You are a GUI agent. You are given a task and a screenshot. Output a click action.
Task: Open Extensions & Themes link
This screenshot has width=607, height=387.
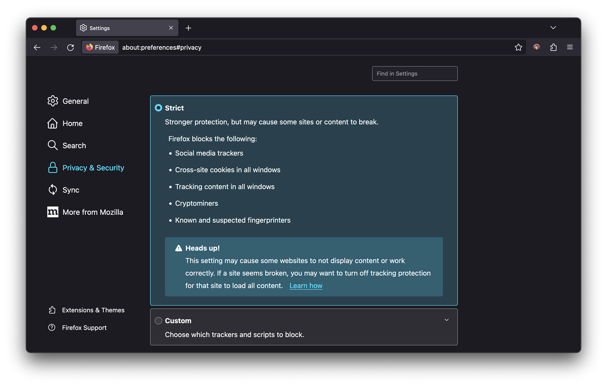(x=93, y=310)
